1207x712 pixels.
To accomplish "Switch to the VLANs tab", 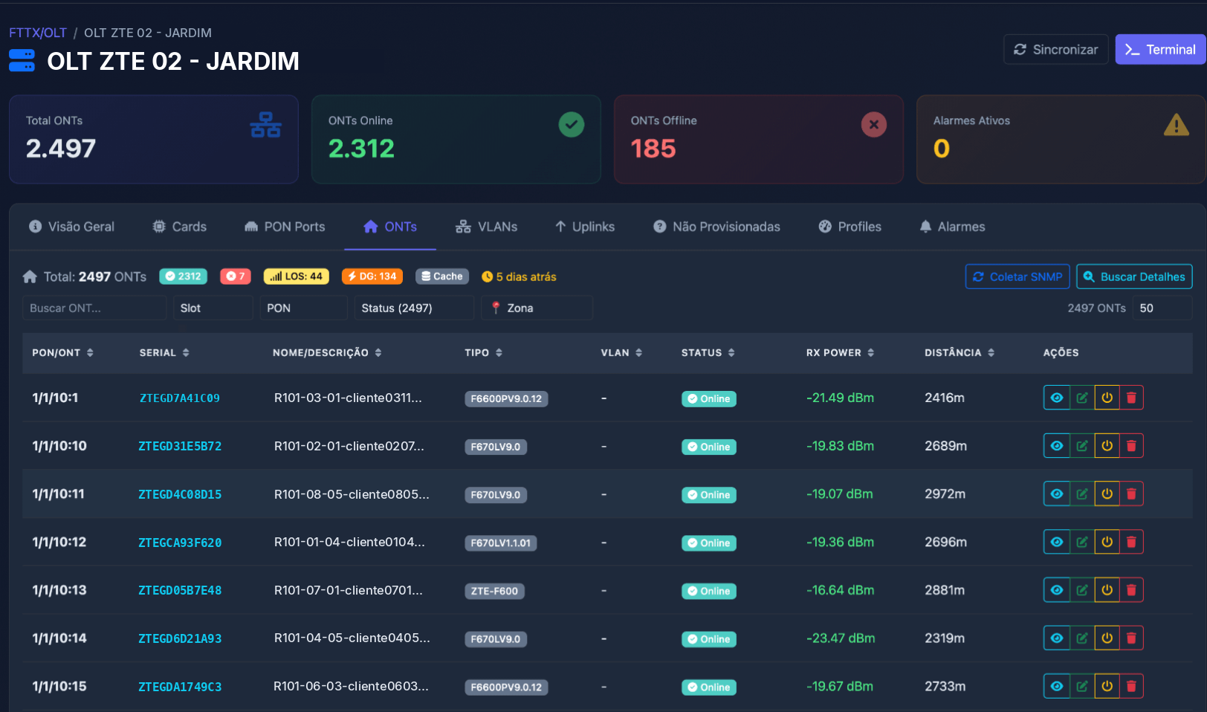I will [x=486, y=227].
